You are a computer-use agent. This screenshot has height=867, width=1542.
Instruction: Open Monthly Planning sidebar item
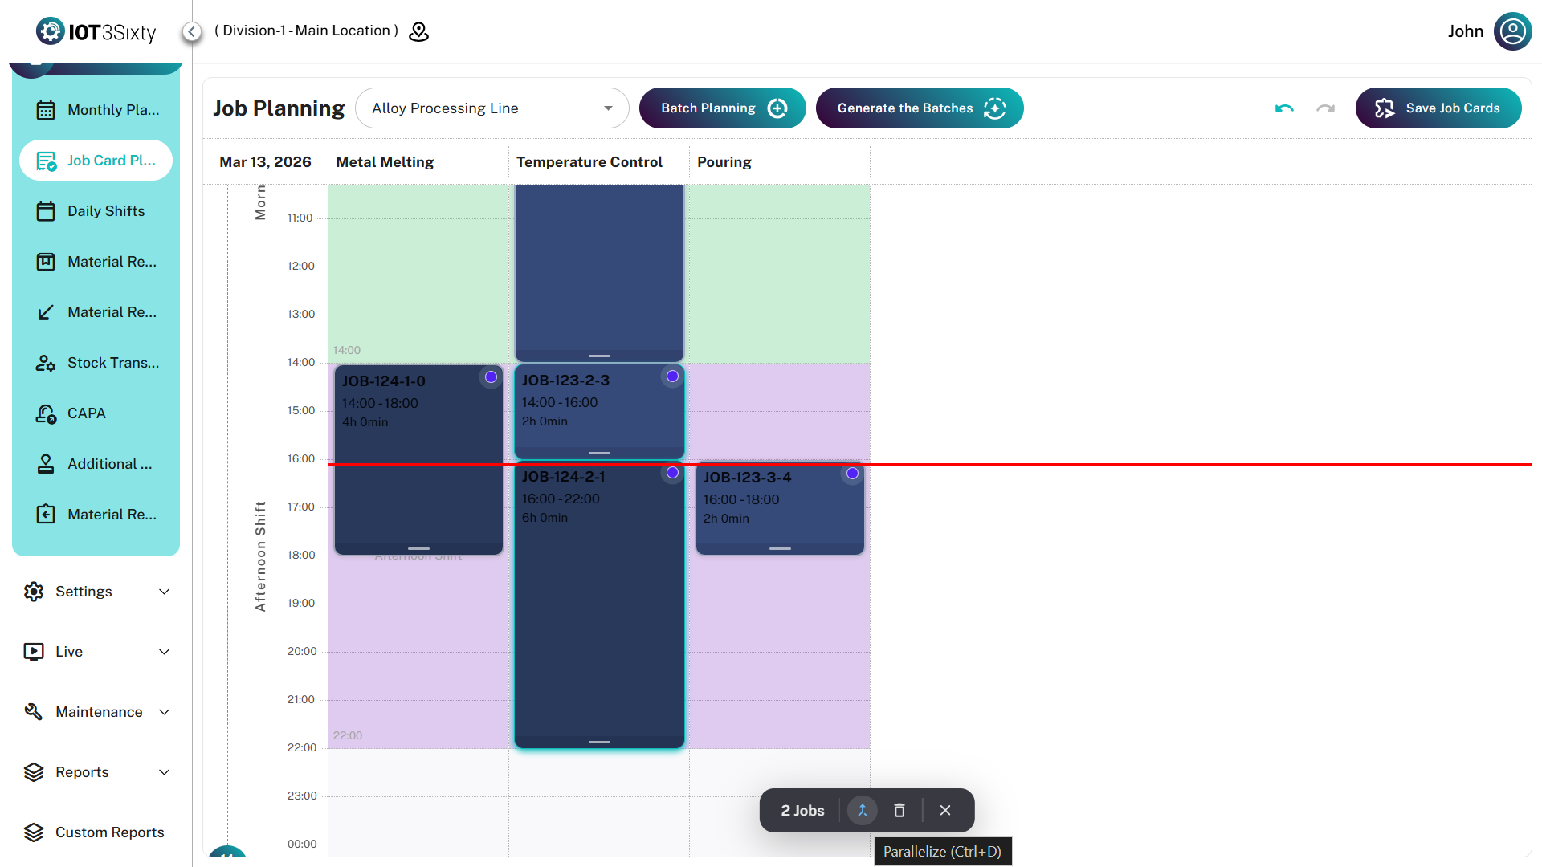point(112,110)
